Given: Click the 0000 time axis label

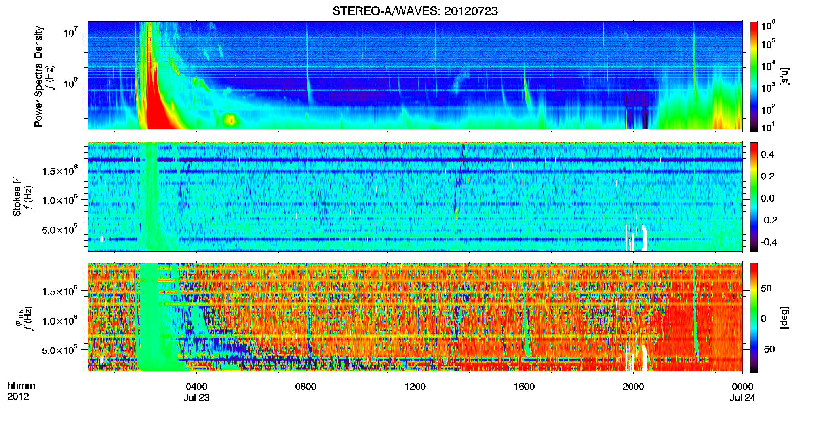Looking at the screenshot, I should pyautogui.click(x=742, y=387).
